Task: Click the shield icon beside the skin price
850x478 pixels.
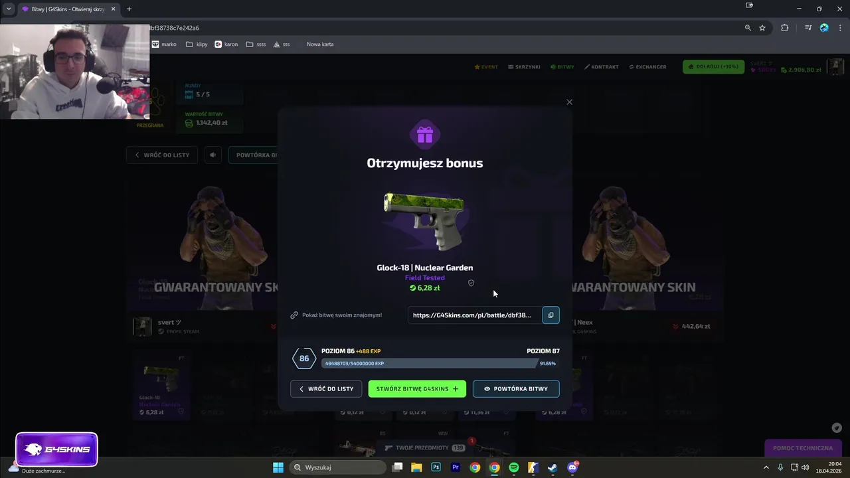Action: point(471,283)
